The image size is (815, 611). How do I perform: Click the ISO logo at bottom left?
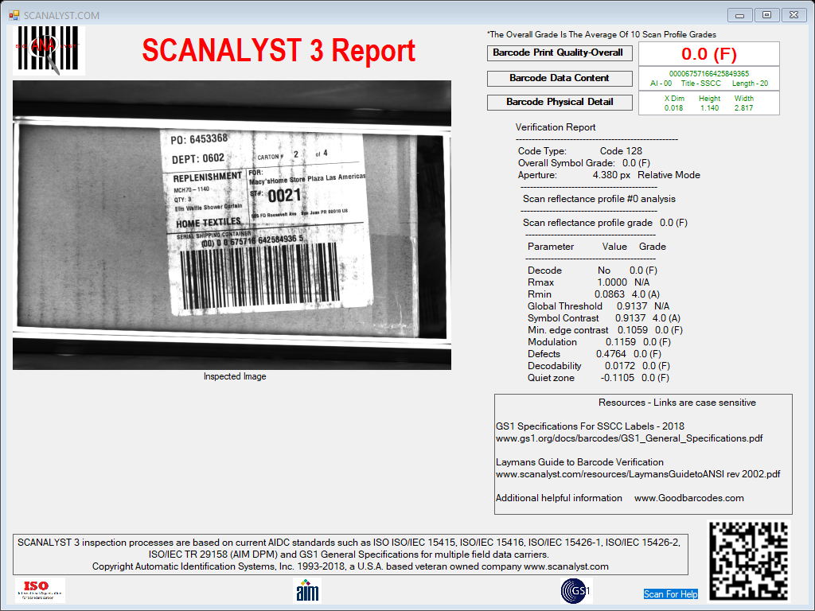tap(40, 590)
